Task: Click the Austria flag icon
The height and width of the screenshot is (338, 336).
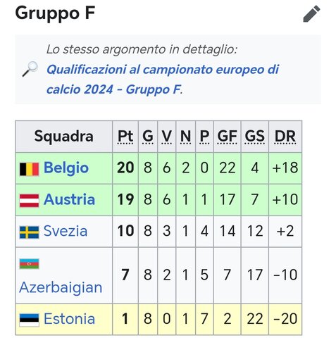Action: tap(29, 201)
